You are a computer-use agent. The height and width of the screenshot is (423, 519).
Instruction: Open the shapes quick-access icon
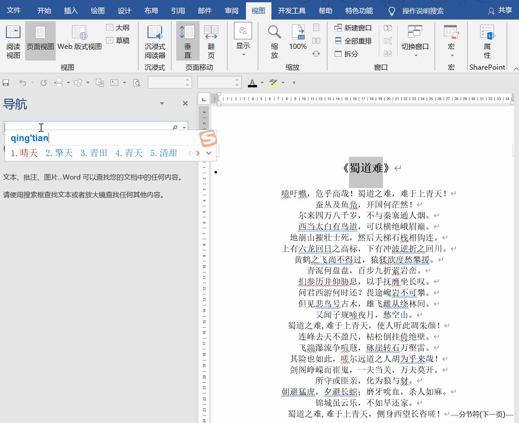(78, 83)
